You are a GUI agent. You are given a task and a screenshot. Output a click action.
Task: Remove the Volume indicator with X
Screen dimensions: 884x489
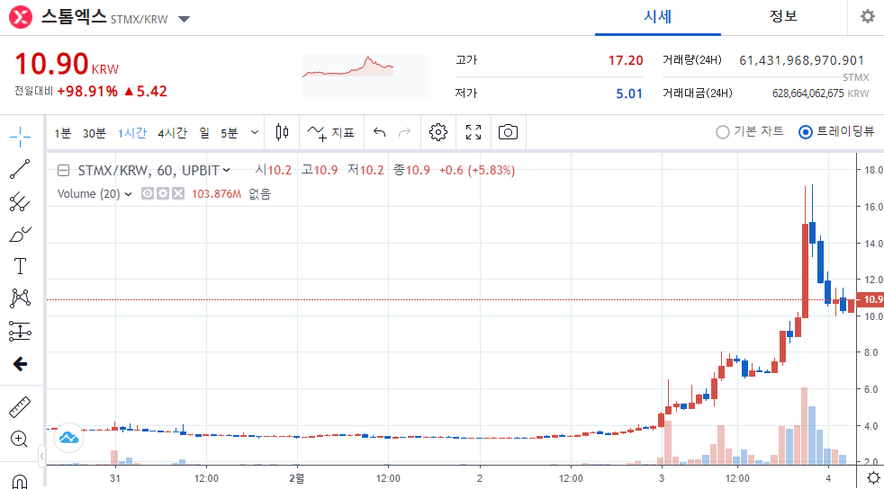click(178, 193)
